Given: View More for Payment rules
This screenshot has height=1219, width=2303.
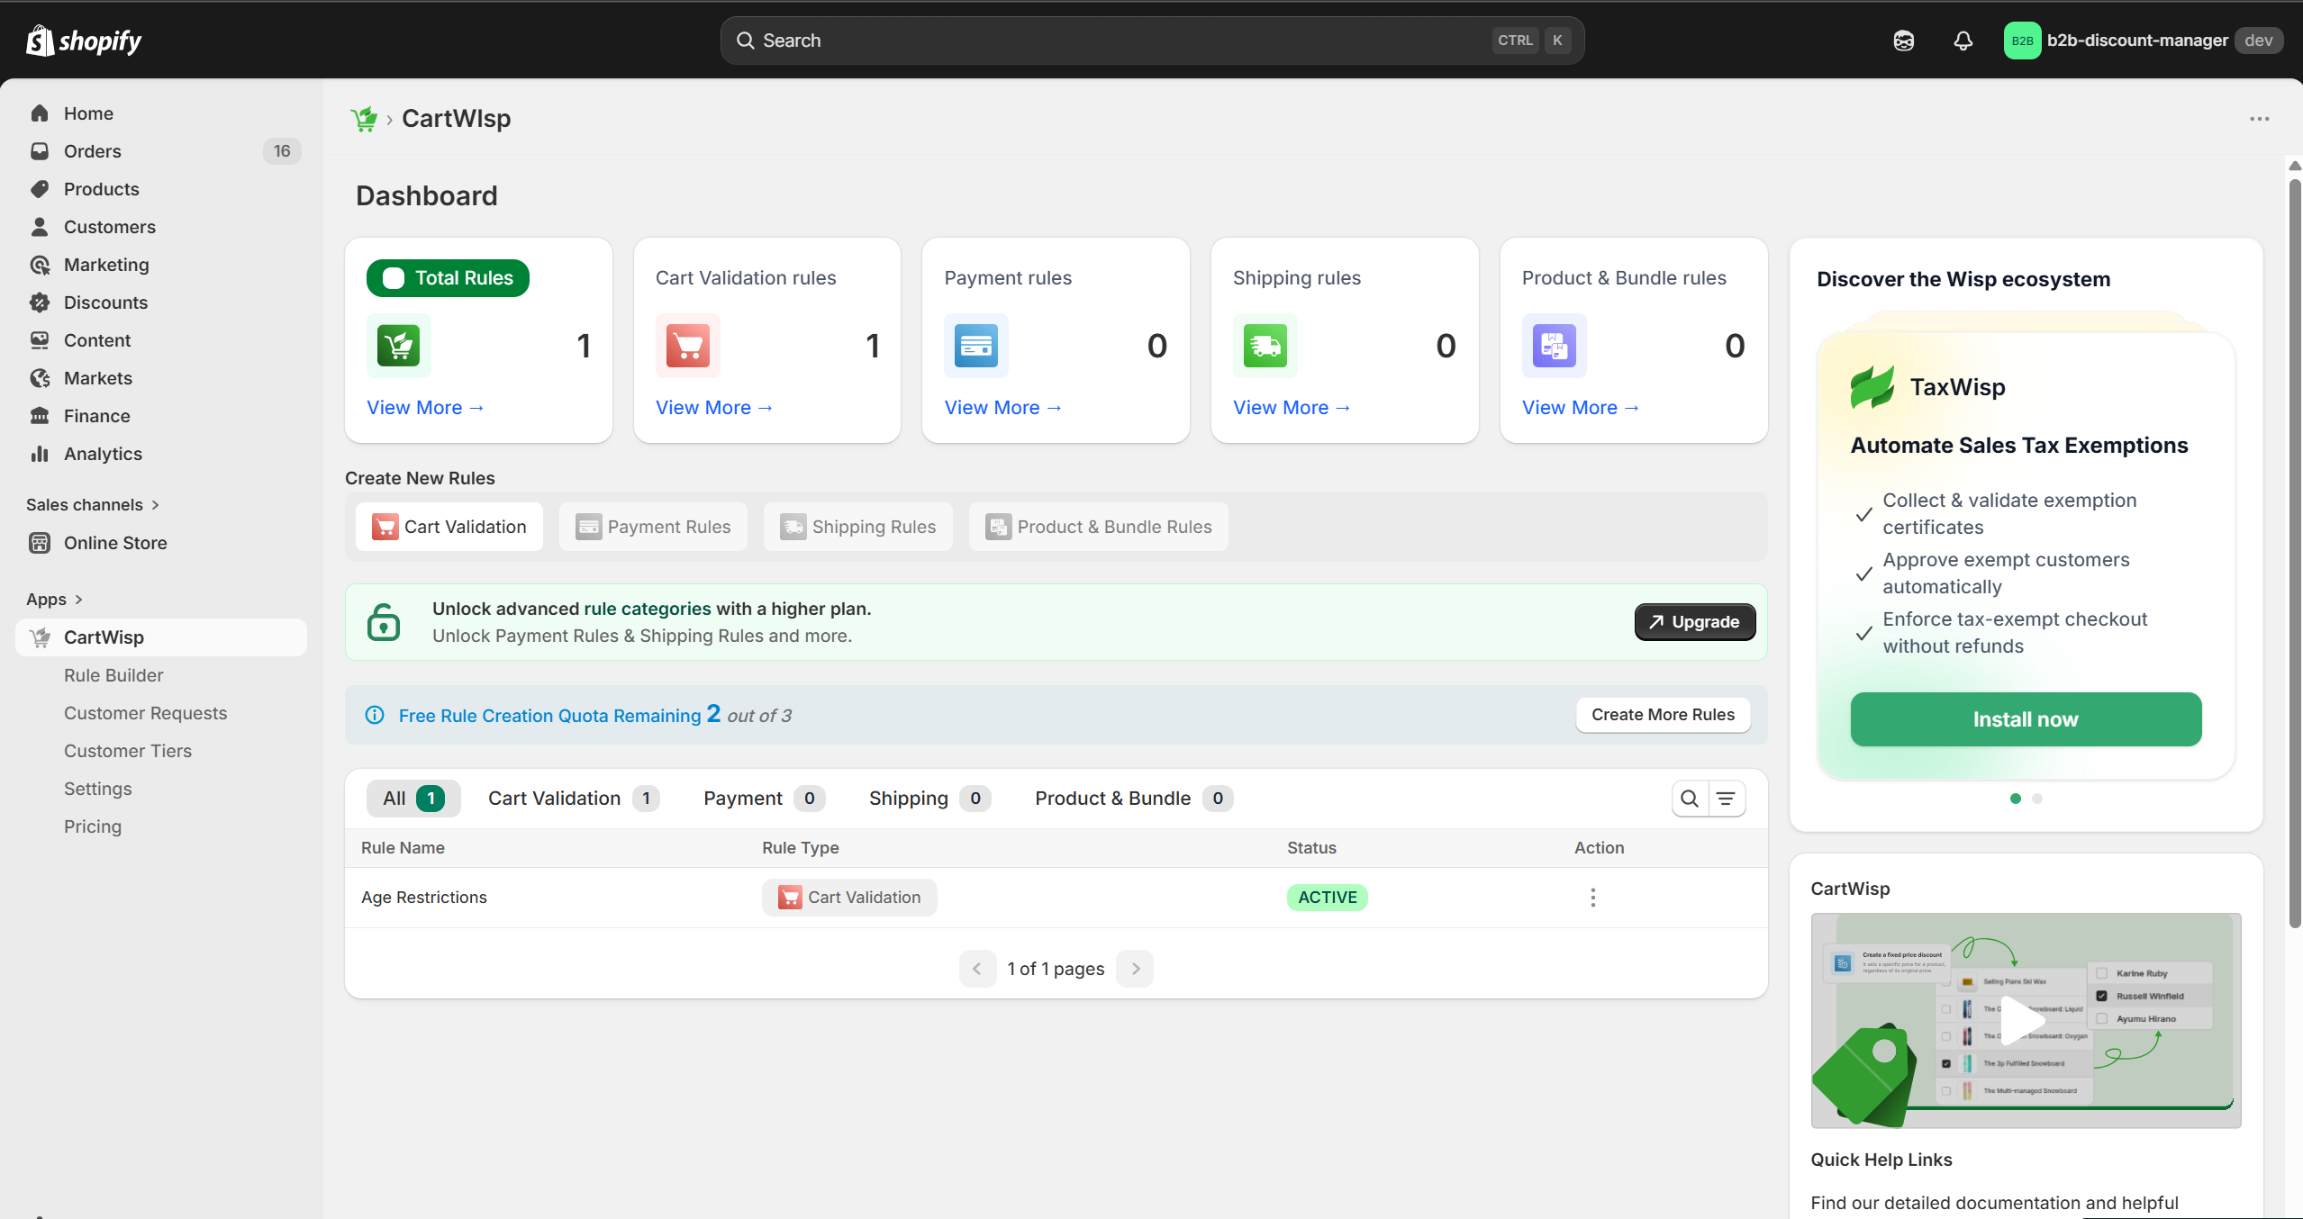Looking at the screenshot, I should 1003,408.
